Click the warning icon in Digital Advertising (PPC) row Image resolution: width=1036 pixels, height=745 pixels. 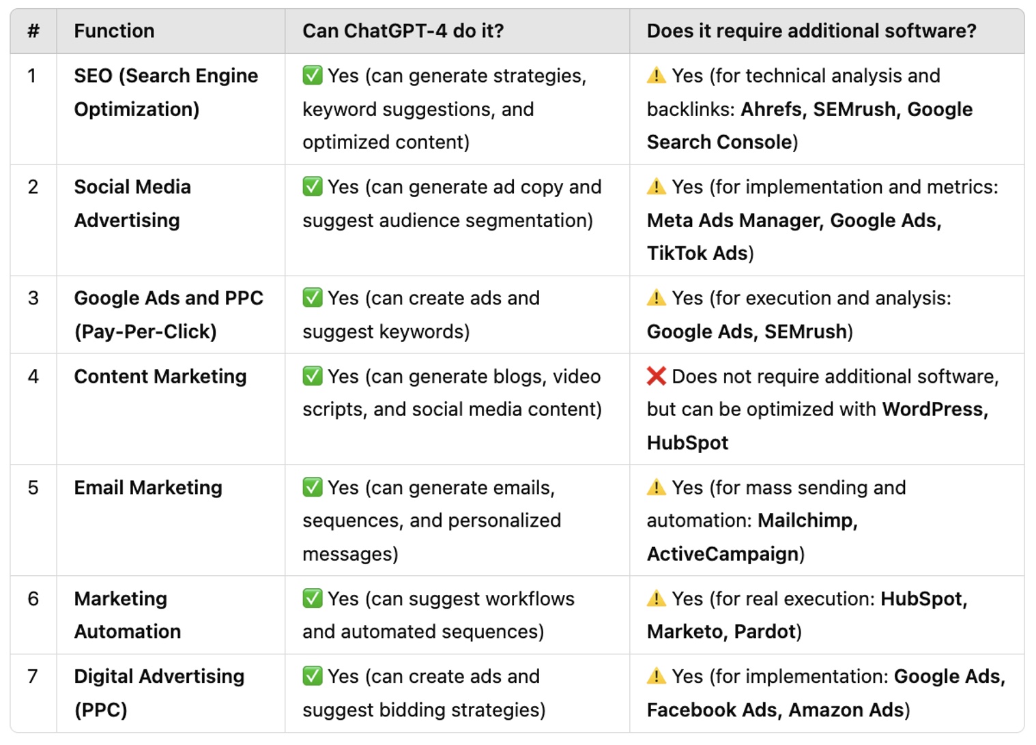click(x=656, y=676)
